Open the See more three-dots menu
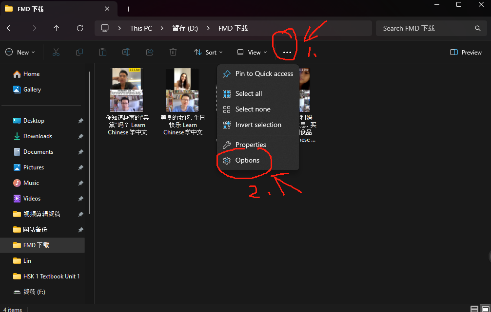 point(287,53)
